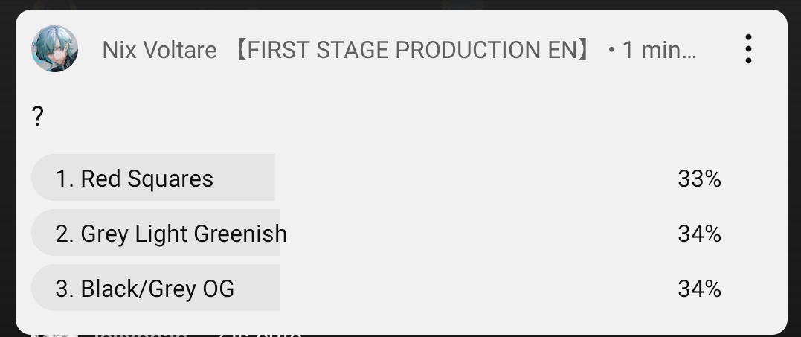Click the question mark poll text
This screenshot has height=337, width=801.
38,117
